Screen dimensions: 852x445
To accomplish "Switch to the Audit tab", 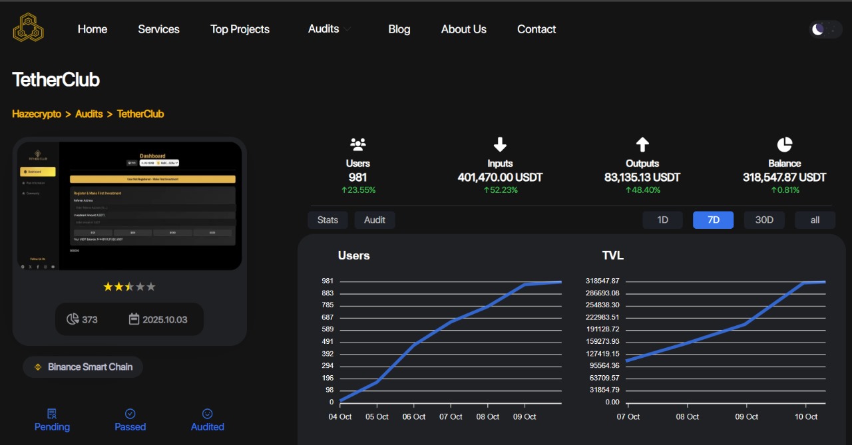I will coord(375,220).
